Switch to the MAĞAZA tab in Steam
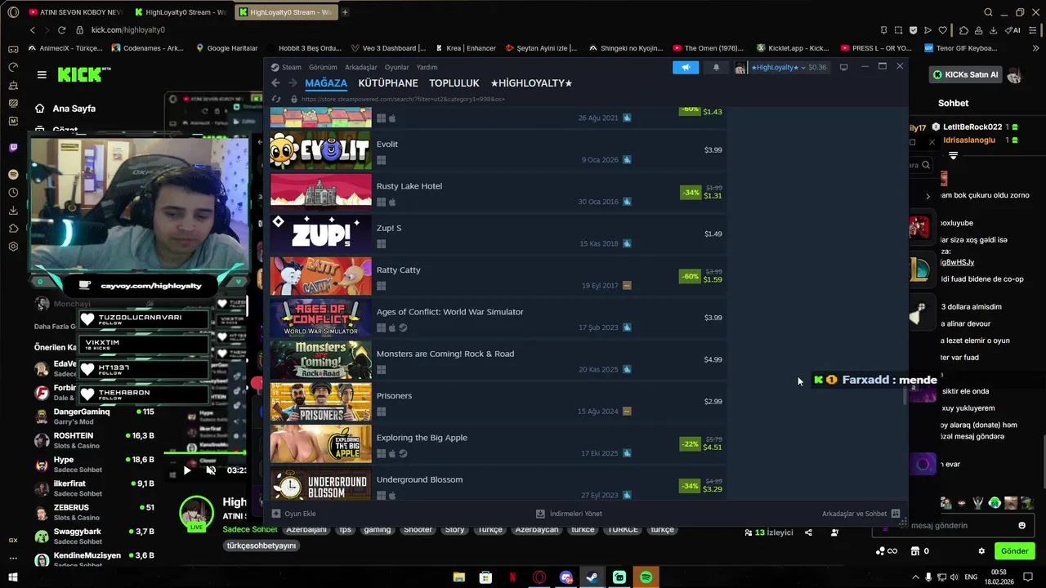The width and height of the screenshot is (1046, 588). tap(326, 83)
